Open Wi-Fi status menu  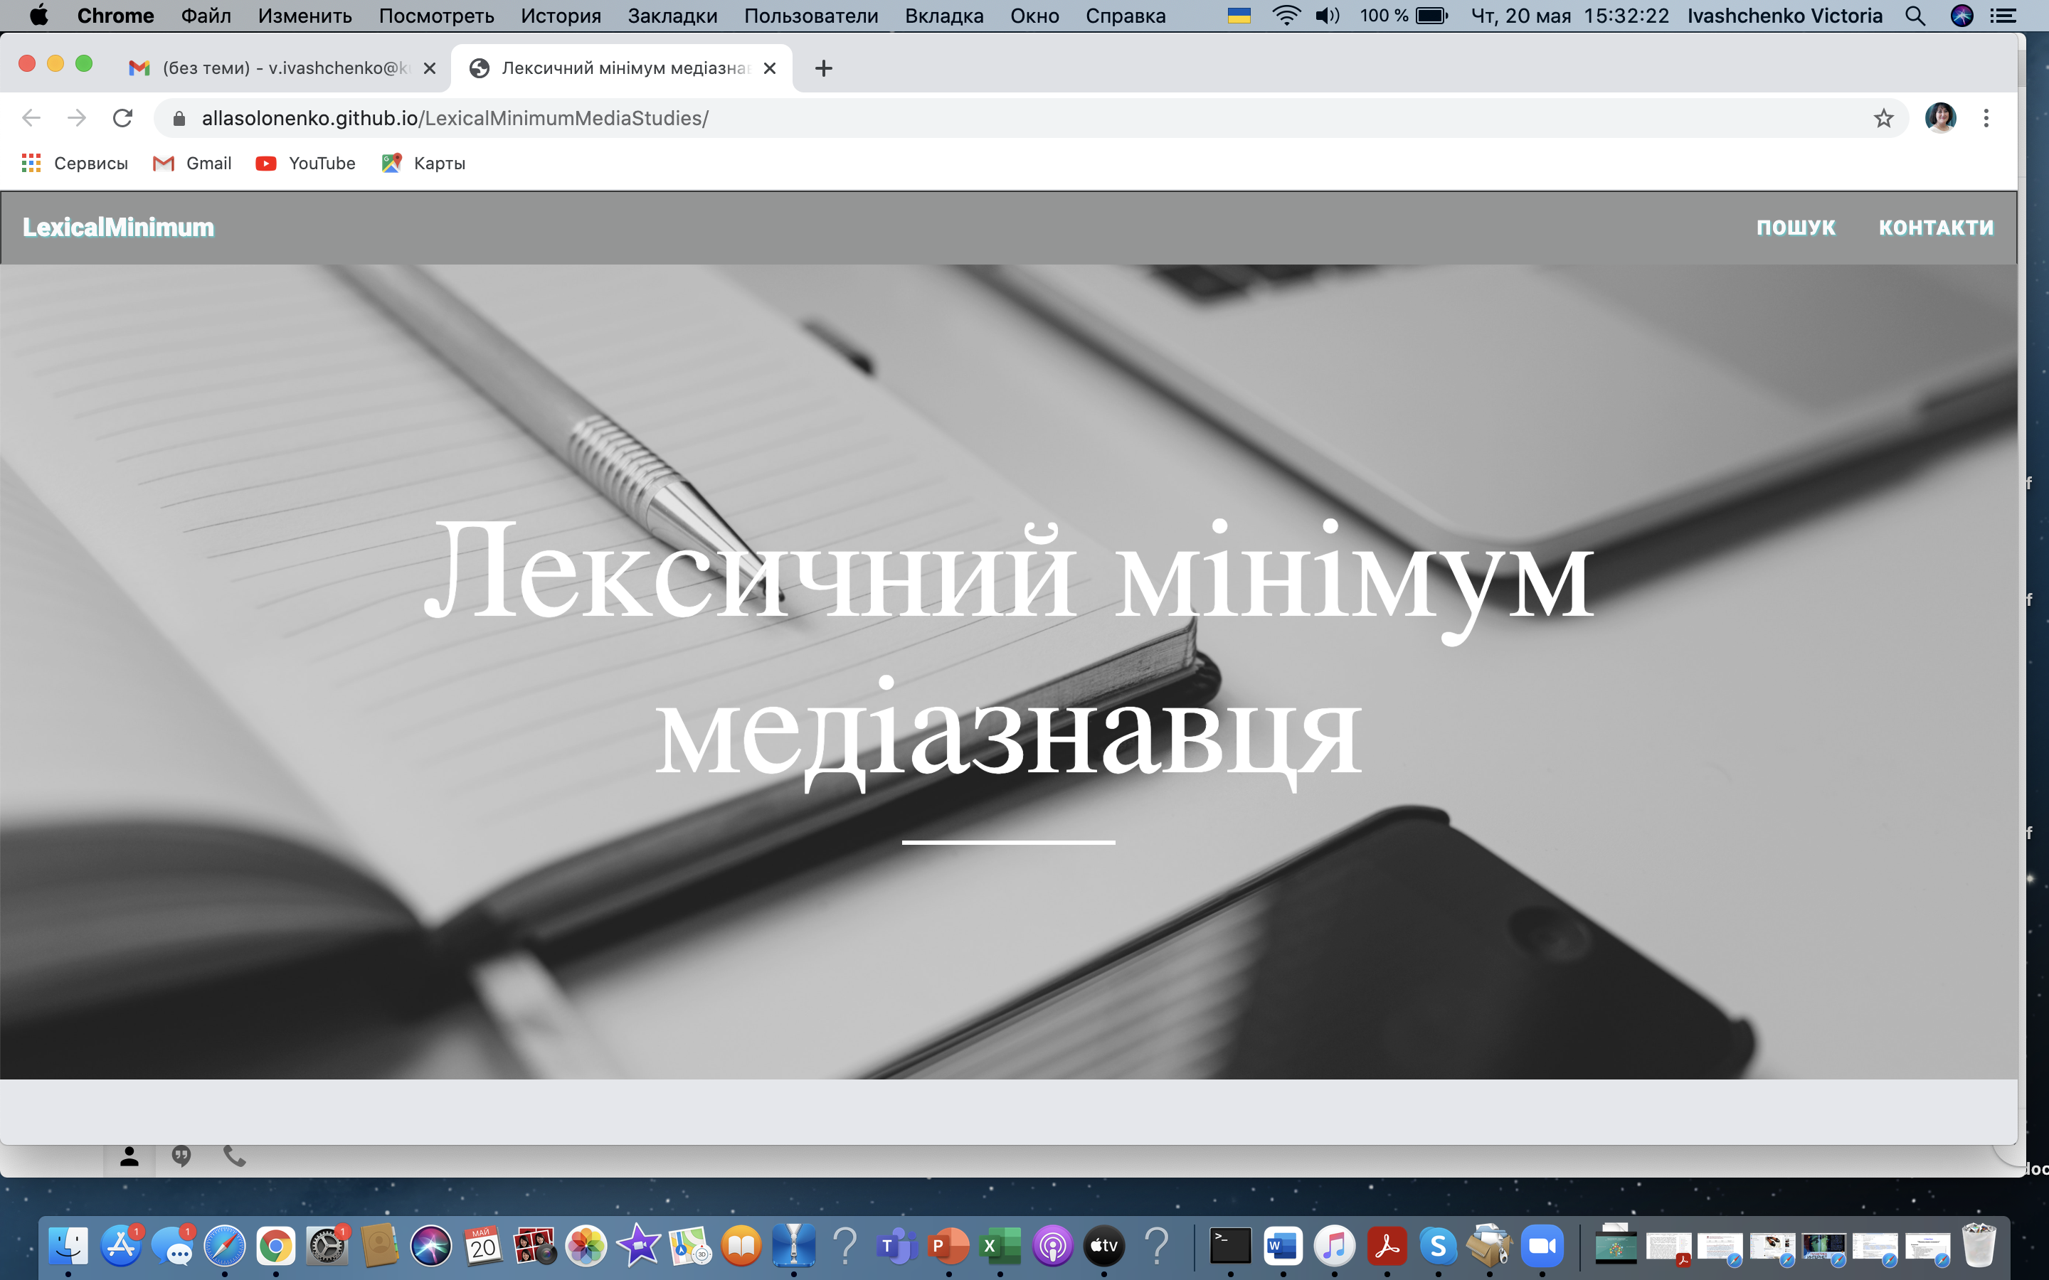point(1286,16)
